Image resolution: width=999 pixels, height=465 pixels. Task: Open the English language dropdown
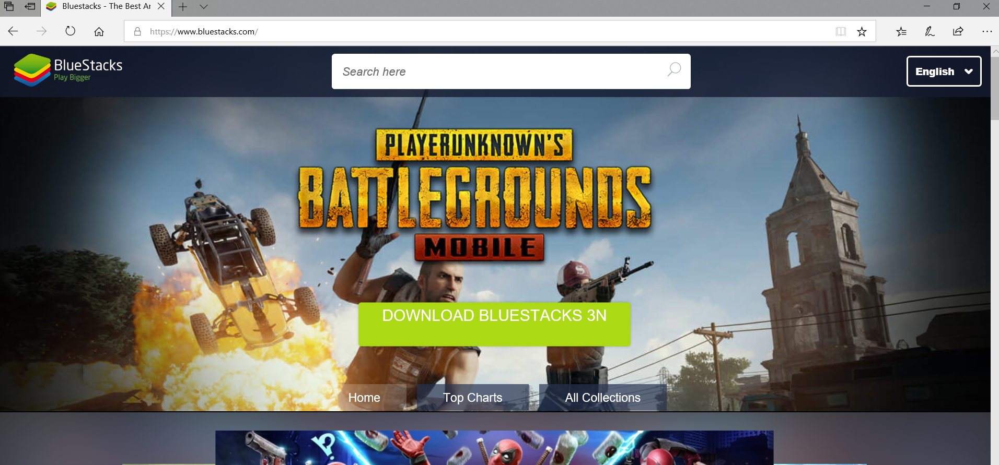coord(944,71)
